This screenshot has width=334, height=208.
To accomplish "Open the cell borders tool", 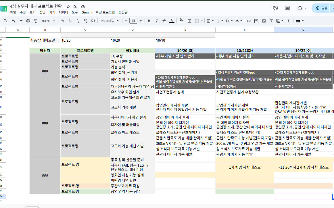I will [189, 21].
